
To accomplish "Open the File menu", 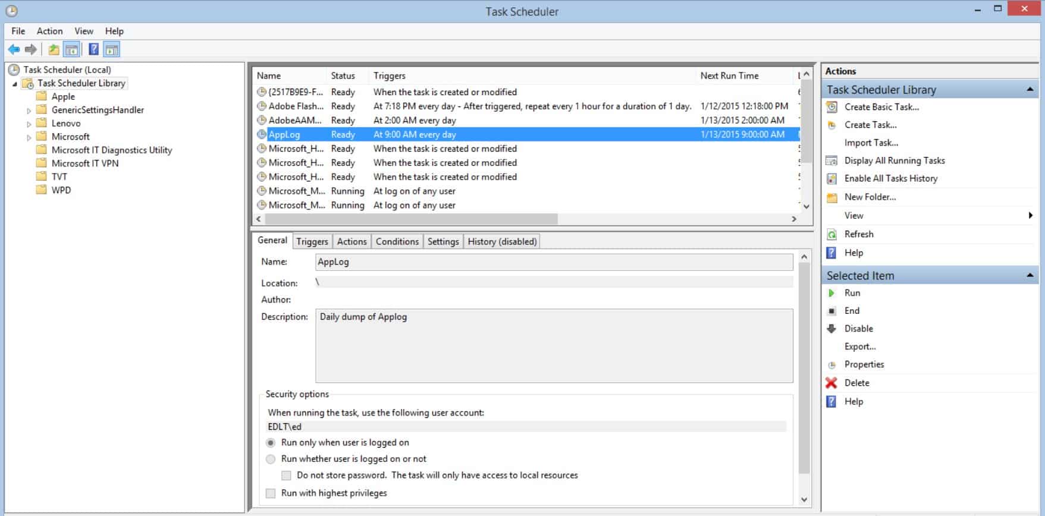I will [x=18, y=31].
